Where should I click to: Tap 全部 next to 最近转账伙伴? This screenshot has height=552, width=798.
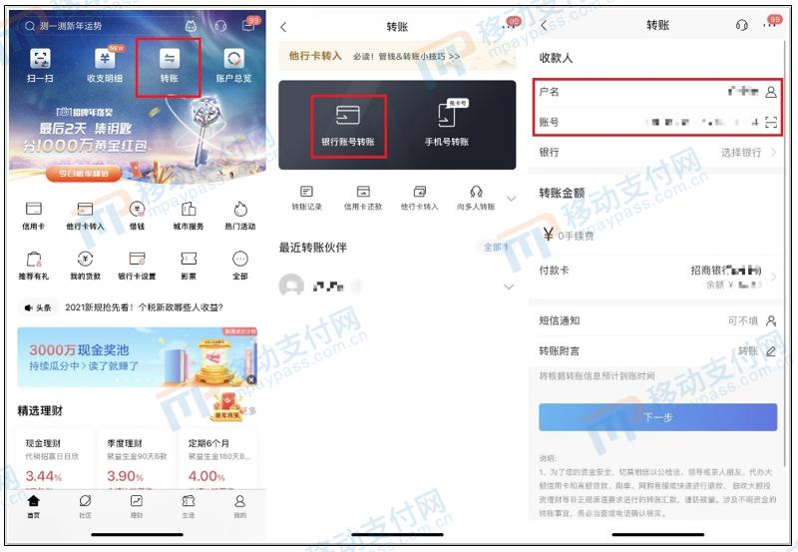495,247
